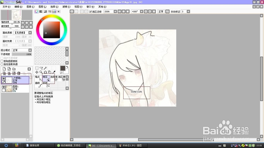Select the 折线 polyline tool

click(46, 85)
